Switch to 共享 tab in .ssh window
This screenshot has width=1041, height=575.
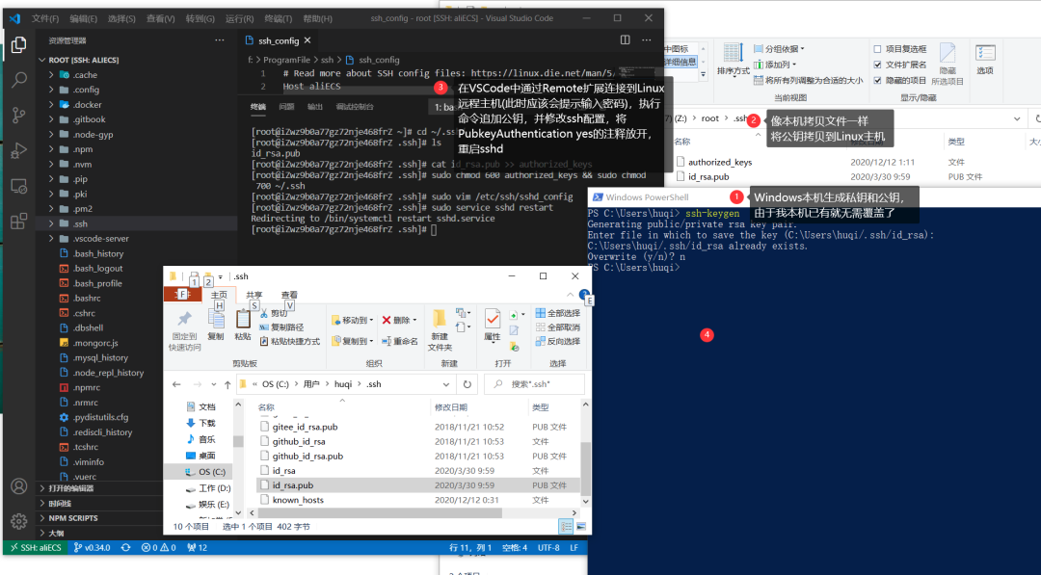point(254,295)
